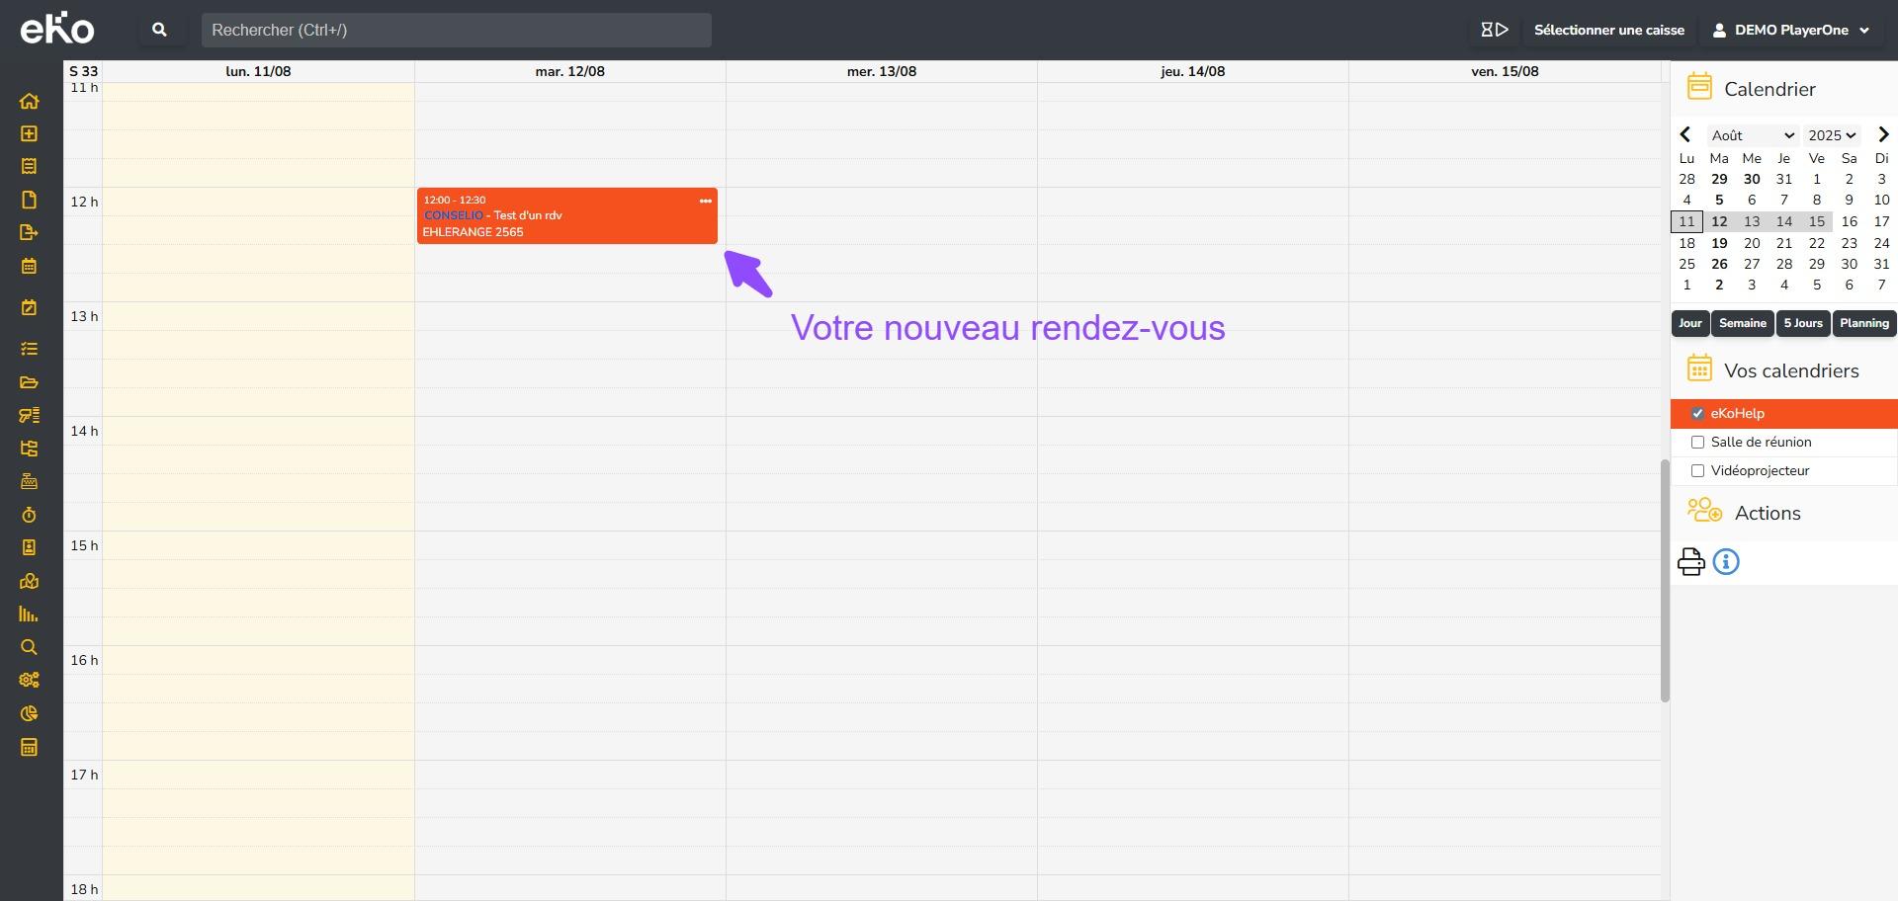Click the calculator icon in the sidebar
Screen dimensions: 1898x901
point(29,747)
